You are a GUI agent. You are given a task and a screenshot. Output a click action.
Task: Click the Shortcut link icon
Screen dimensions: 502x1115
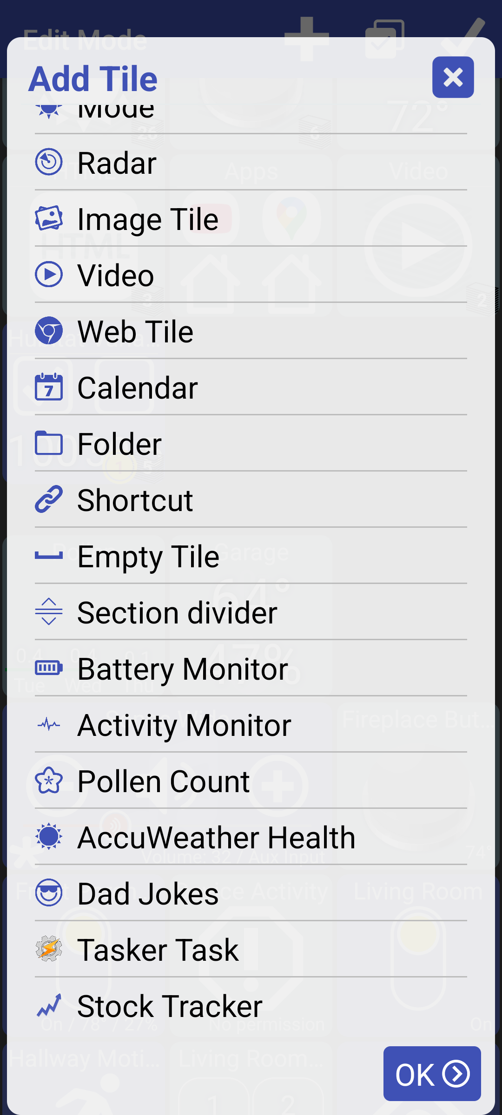pos(49,499)
